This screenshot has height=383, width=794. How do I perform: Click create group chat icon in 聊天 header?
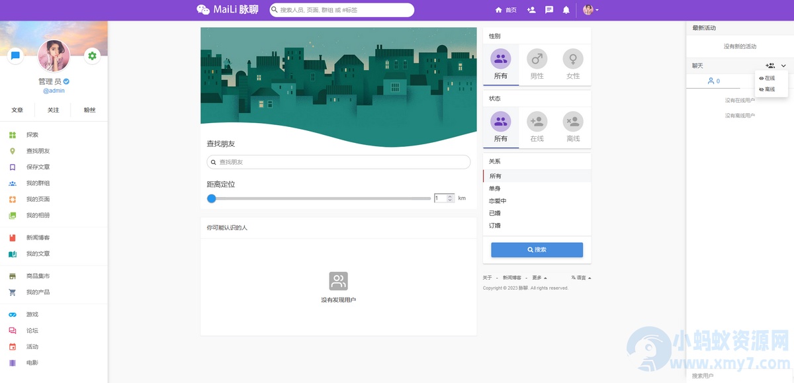[x=770, y=65]
